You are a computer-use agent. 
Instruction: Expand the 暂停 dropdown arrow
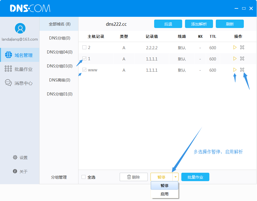coord(175,177)
